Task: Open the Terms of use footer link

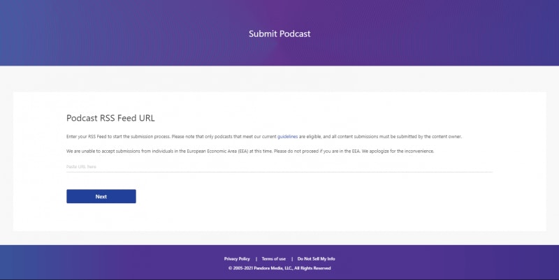Action: (x=273, y=259)
